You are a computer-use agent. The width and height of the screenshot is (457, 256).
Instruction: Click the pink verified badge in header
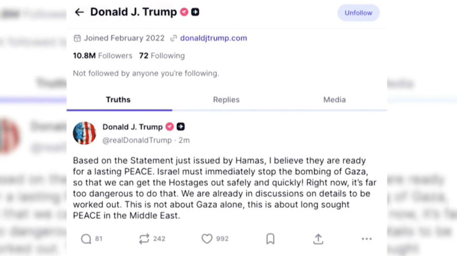[184, 12]
